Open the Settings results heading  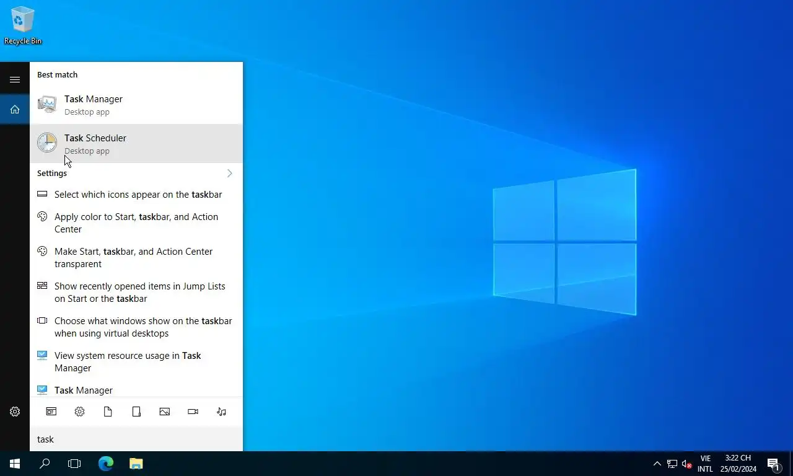tap(52, 174)
